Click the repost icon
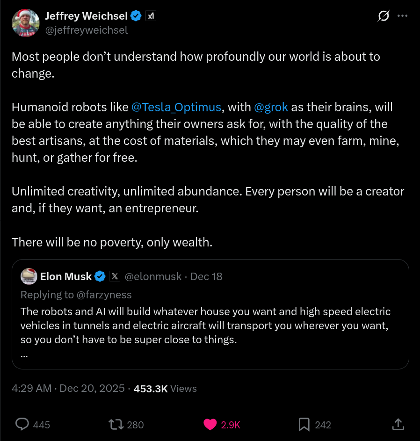Image resolution: width=420 pixels, height=441 pixels. 115,424
